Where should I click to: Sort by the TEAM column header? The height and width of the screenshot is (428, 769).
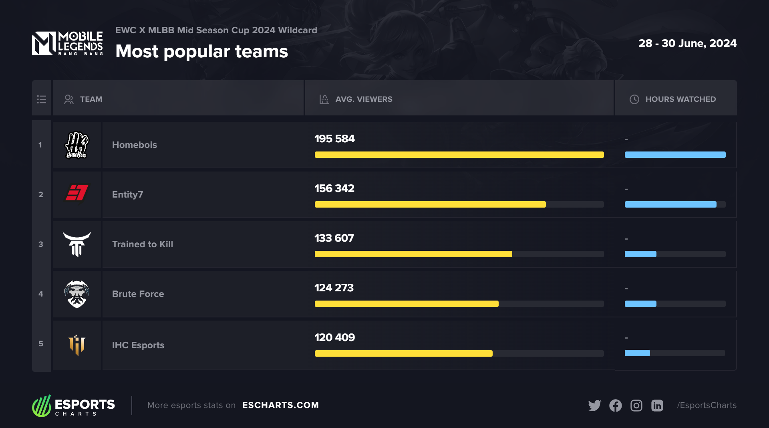(91, 99)
